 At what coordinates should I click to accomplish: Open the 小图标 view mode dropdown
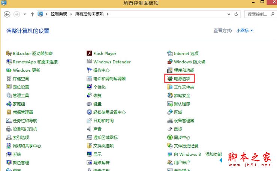click(244, 30)
